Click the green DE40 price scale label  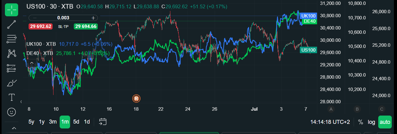coord(309,21)
